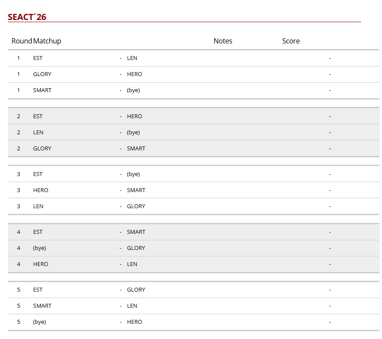The width and height of the screenshot is (382, 339).
Task: Click the Score column header
Action: (x=291, y=41)
